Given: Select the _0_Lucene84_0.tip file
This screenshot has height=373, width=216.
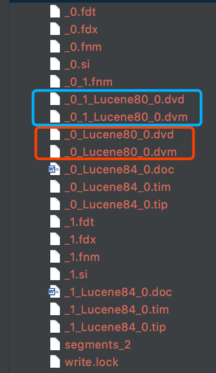Looking at the screenshot, I should click(116, 204).
